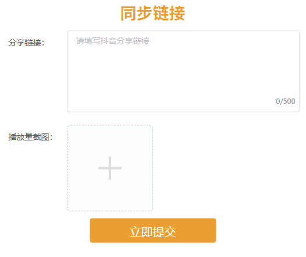Focus the 分享链接 text area

coord(183,71)
